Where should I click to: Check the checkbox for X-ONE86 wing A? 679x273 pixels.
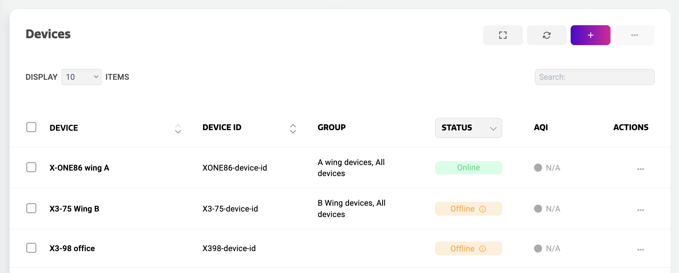[31, 167]
